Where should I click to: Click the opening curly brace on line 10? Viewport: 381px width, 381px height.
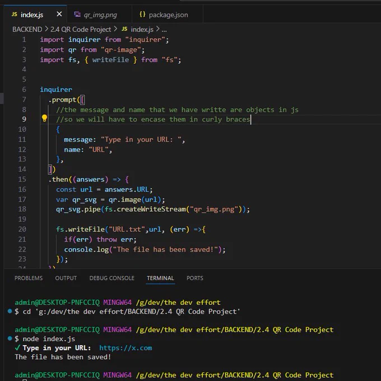tap(58, 129)
